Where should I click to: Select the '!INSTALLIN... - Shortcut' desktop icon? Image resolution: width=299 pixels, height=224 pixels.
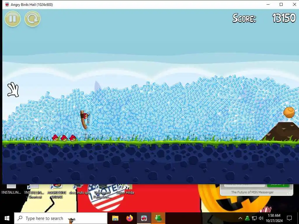coord(34,192)
